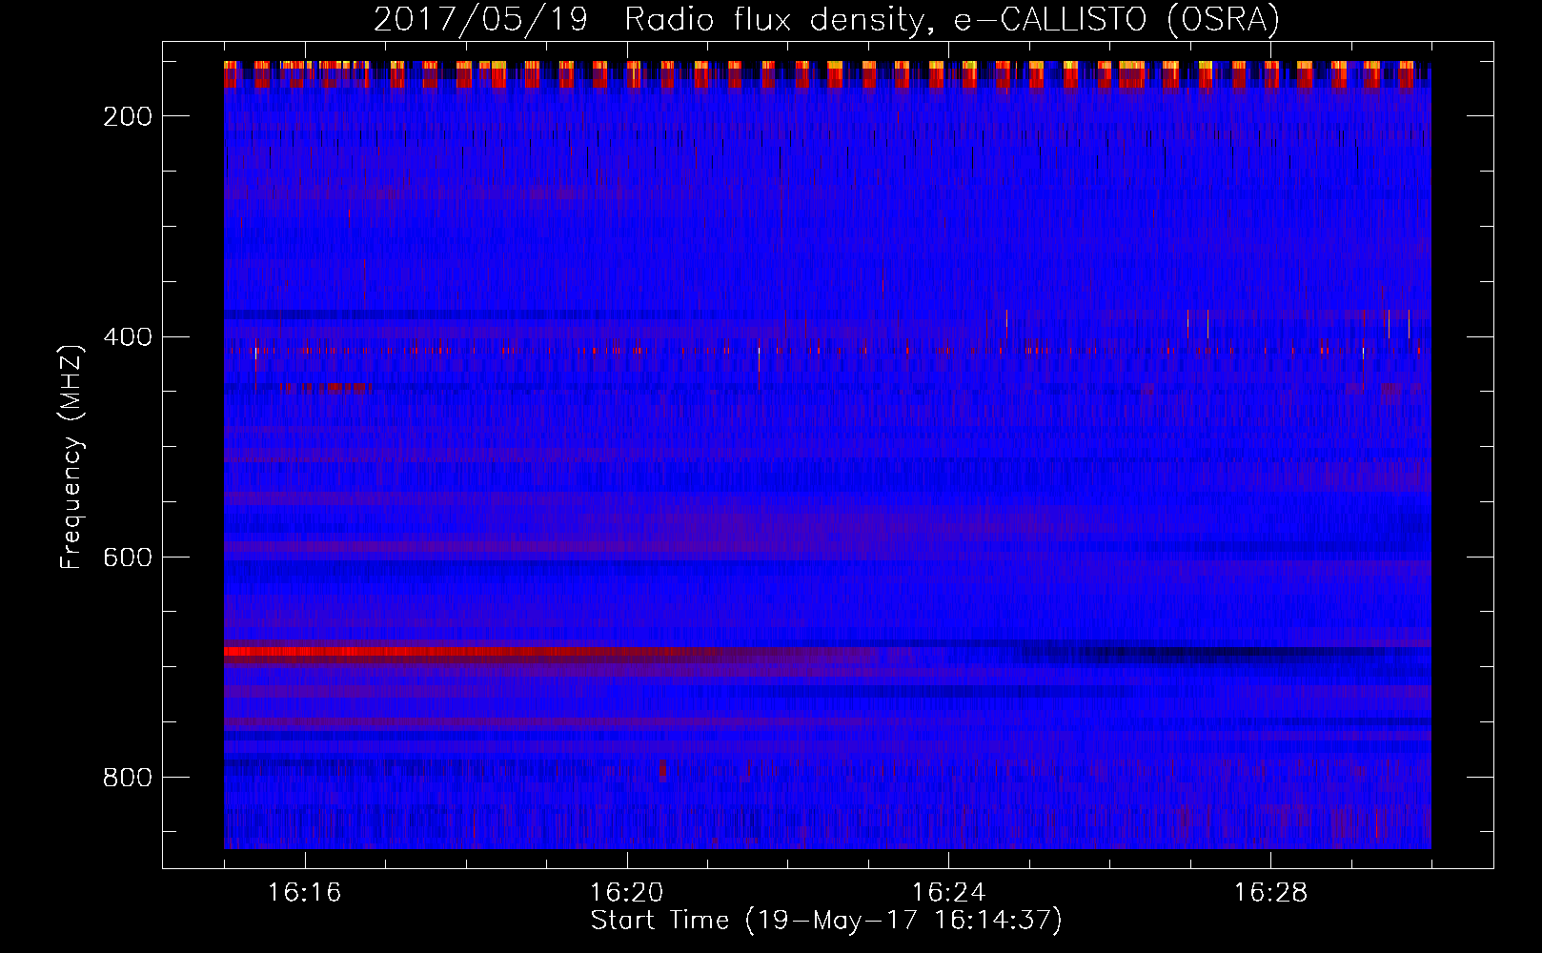The image size is (1542, 953).
Task: Click the 200 frequency tick label
Action: (x=127, y=116)
